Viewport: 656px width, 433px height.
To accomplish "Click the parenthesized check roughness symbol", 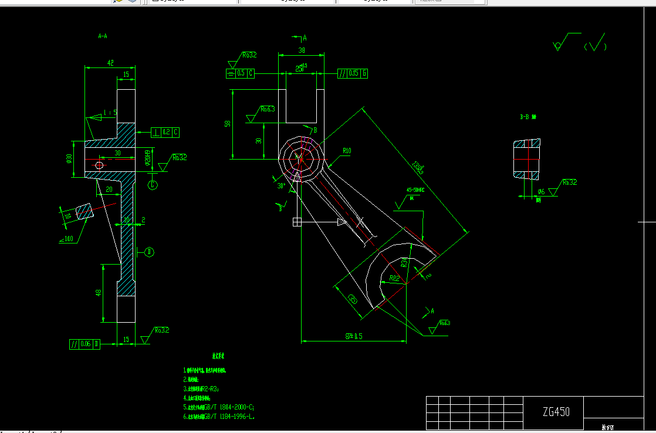I will click(596, 42).
